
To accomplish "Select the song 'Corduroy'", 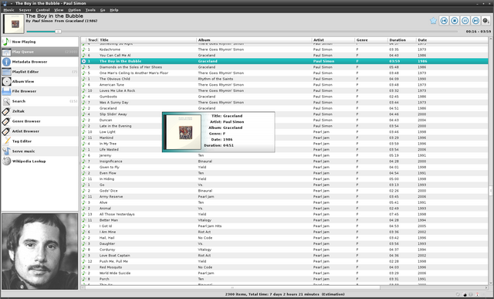I will click(x=285, y=250).
